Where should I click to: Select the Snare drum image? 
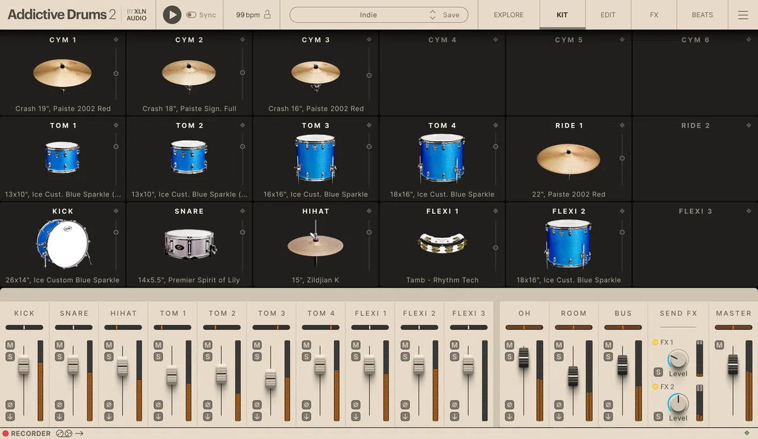188,243
